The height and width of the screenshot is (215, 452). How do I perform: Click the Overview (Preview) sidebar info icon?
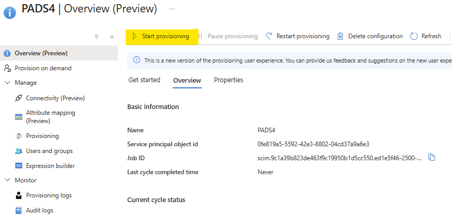point(7,53)
